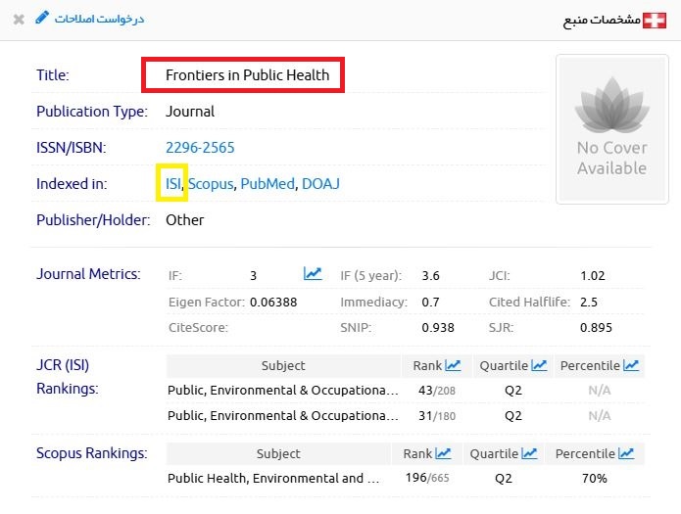Open Scopus Rank trend chart icon
The image size is (681, 514).
[x=443, y=454]
